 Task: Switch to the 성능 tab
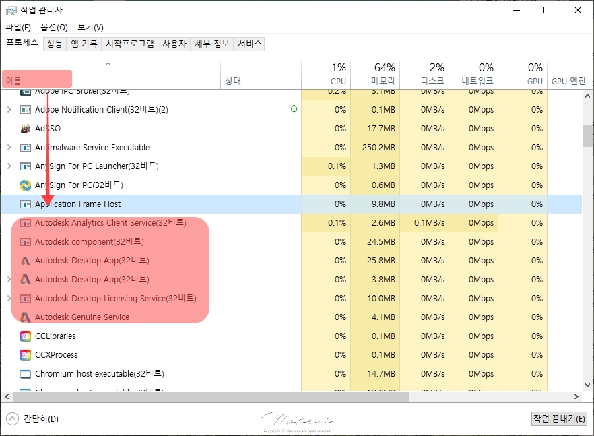point(54,44)
